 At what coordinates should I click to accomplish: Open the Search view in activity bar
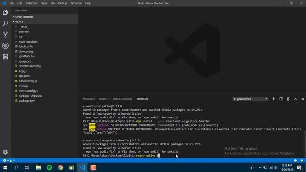point(5,23)
